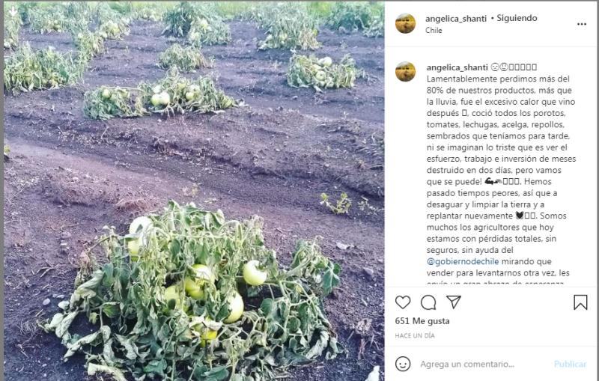599x381 pixels.
Task: Toggle the Siguiendo following status
Action: pyautogui.click(x=517, y=18)
